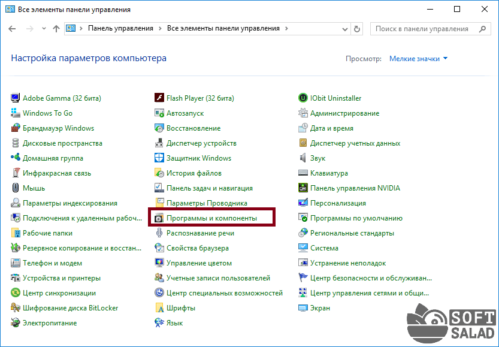The height and width of the screenshot is (347, 499).
Task: Click the Звук speaker icon
Action: click(x=303, y=158)
